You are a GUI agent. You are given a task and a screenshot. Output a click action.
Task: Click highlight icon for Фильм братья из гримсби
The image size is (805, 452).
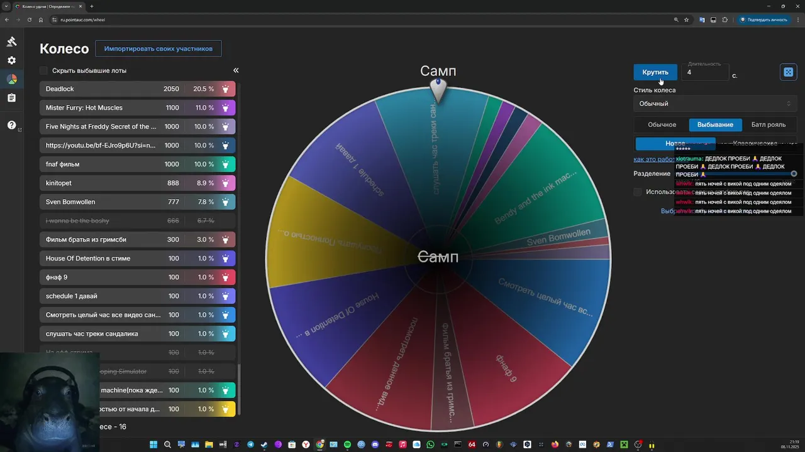point(226,240)
